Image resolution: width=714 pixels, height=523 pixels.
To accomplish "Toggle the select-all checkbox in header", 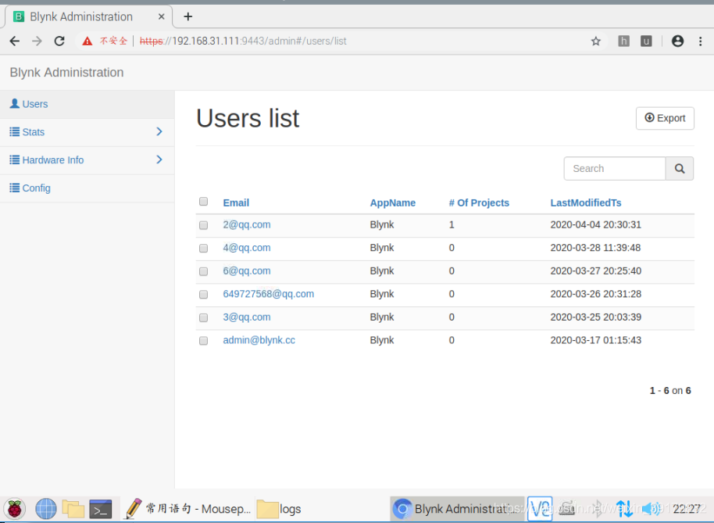I will pyautogui.click(x=204, y=202).
